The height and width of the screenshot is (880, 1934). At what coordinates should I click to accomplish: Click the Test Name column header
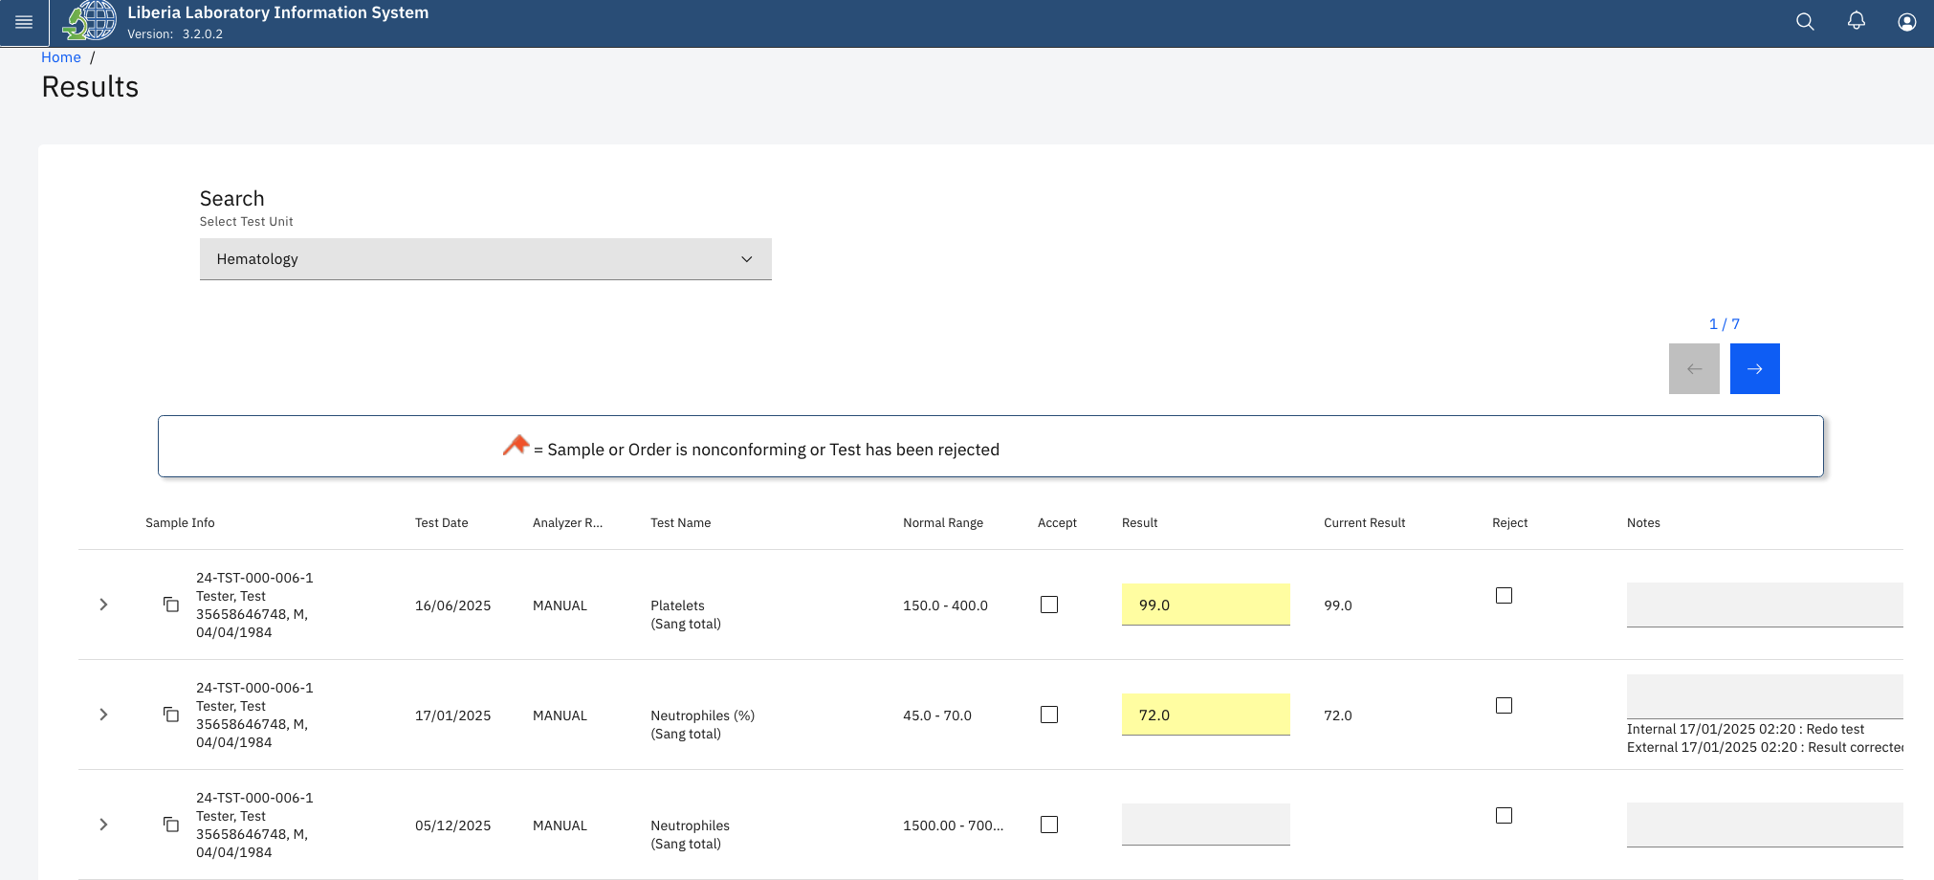click(x=681, y=523)
